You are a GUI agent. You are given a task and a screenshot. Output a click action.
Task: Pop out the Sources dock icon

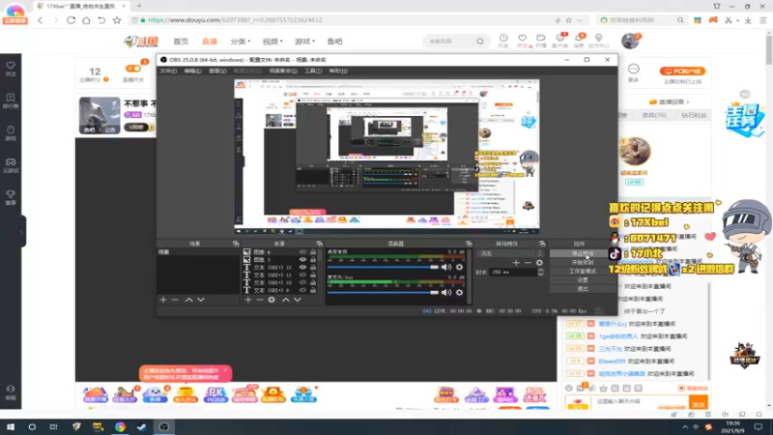pyautogui.click(x=320, y=244)
